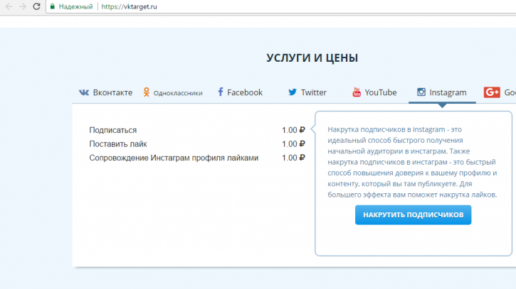Click the red Google+ icon
Screen dimensions: 516x289
click(492, 92)
